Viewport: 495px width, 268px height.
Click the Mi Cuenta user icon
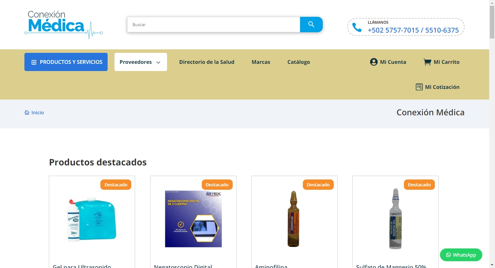coord(374,62)
